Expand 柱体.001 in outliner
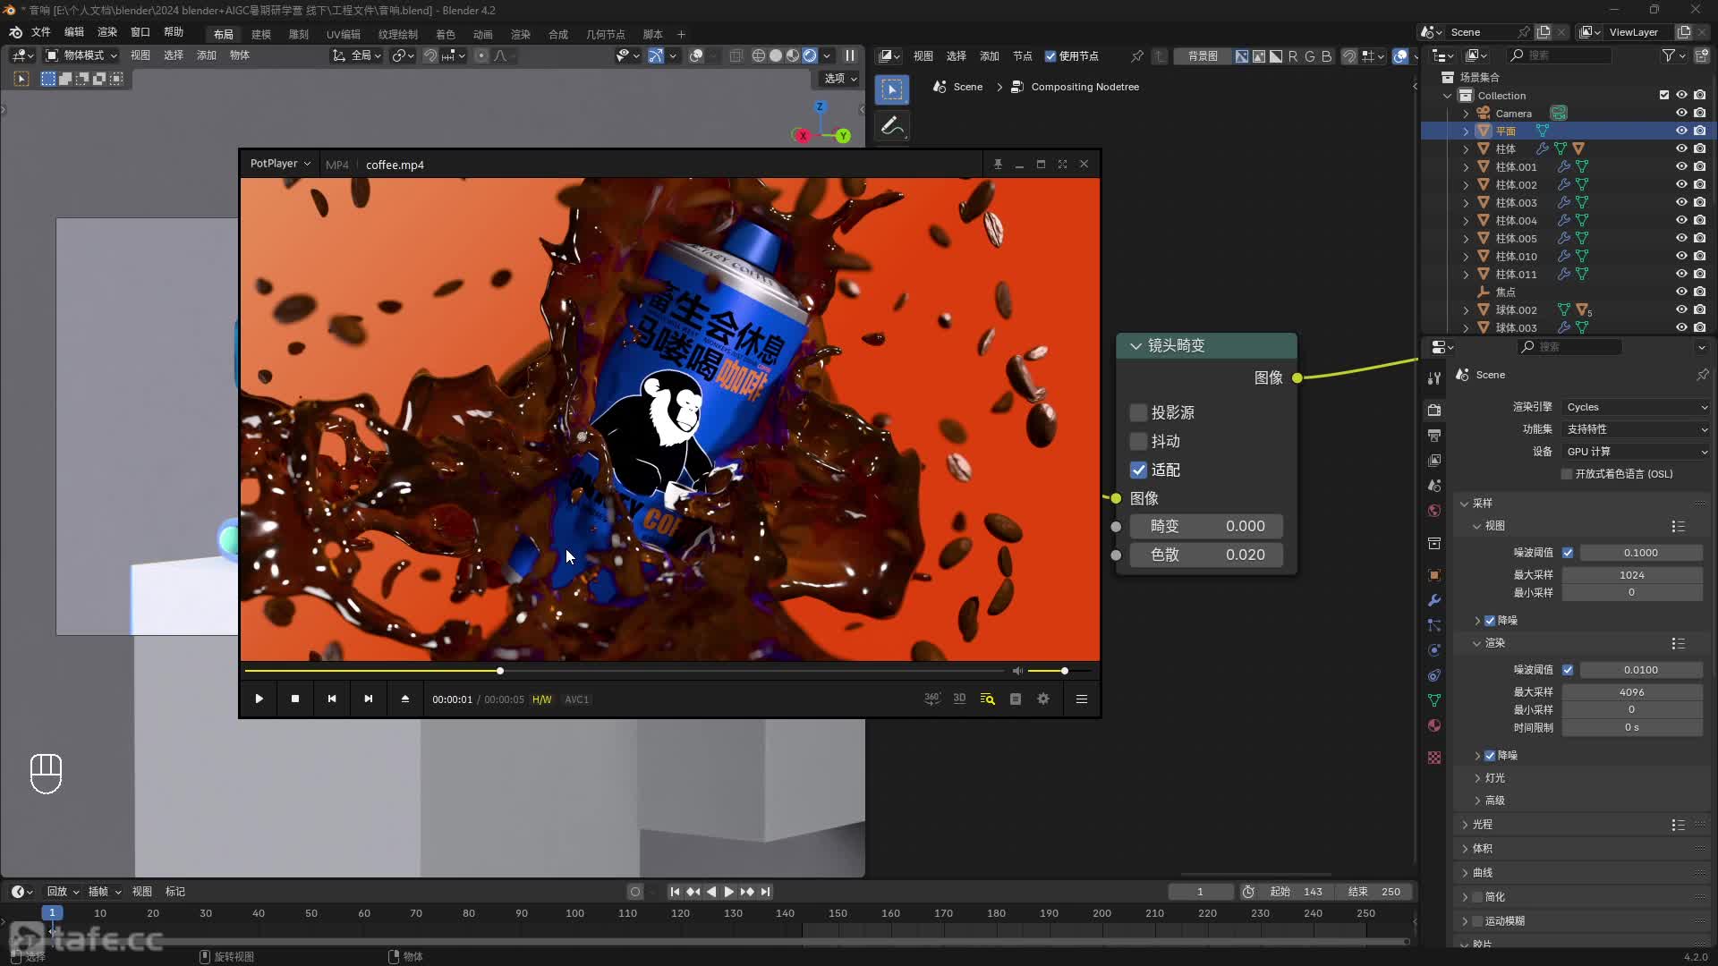1718x966 pixels. pos(1466,167)
